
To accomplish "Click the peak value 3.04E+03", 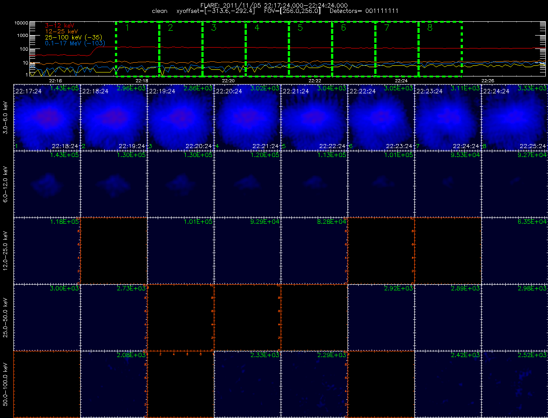I will [332, 88].
